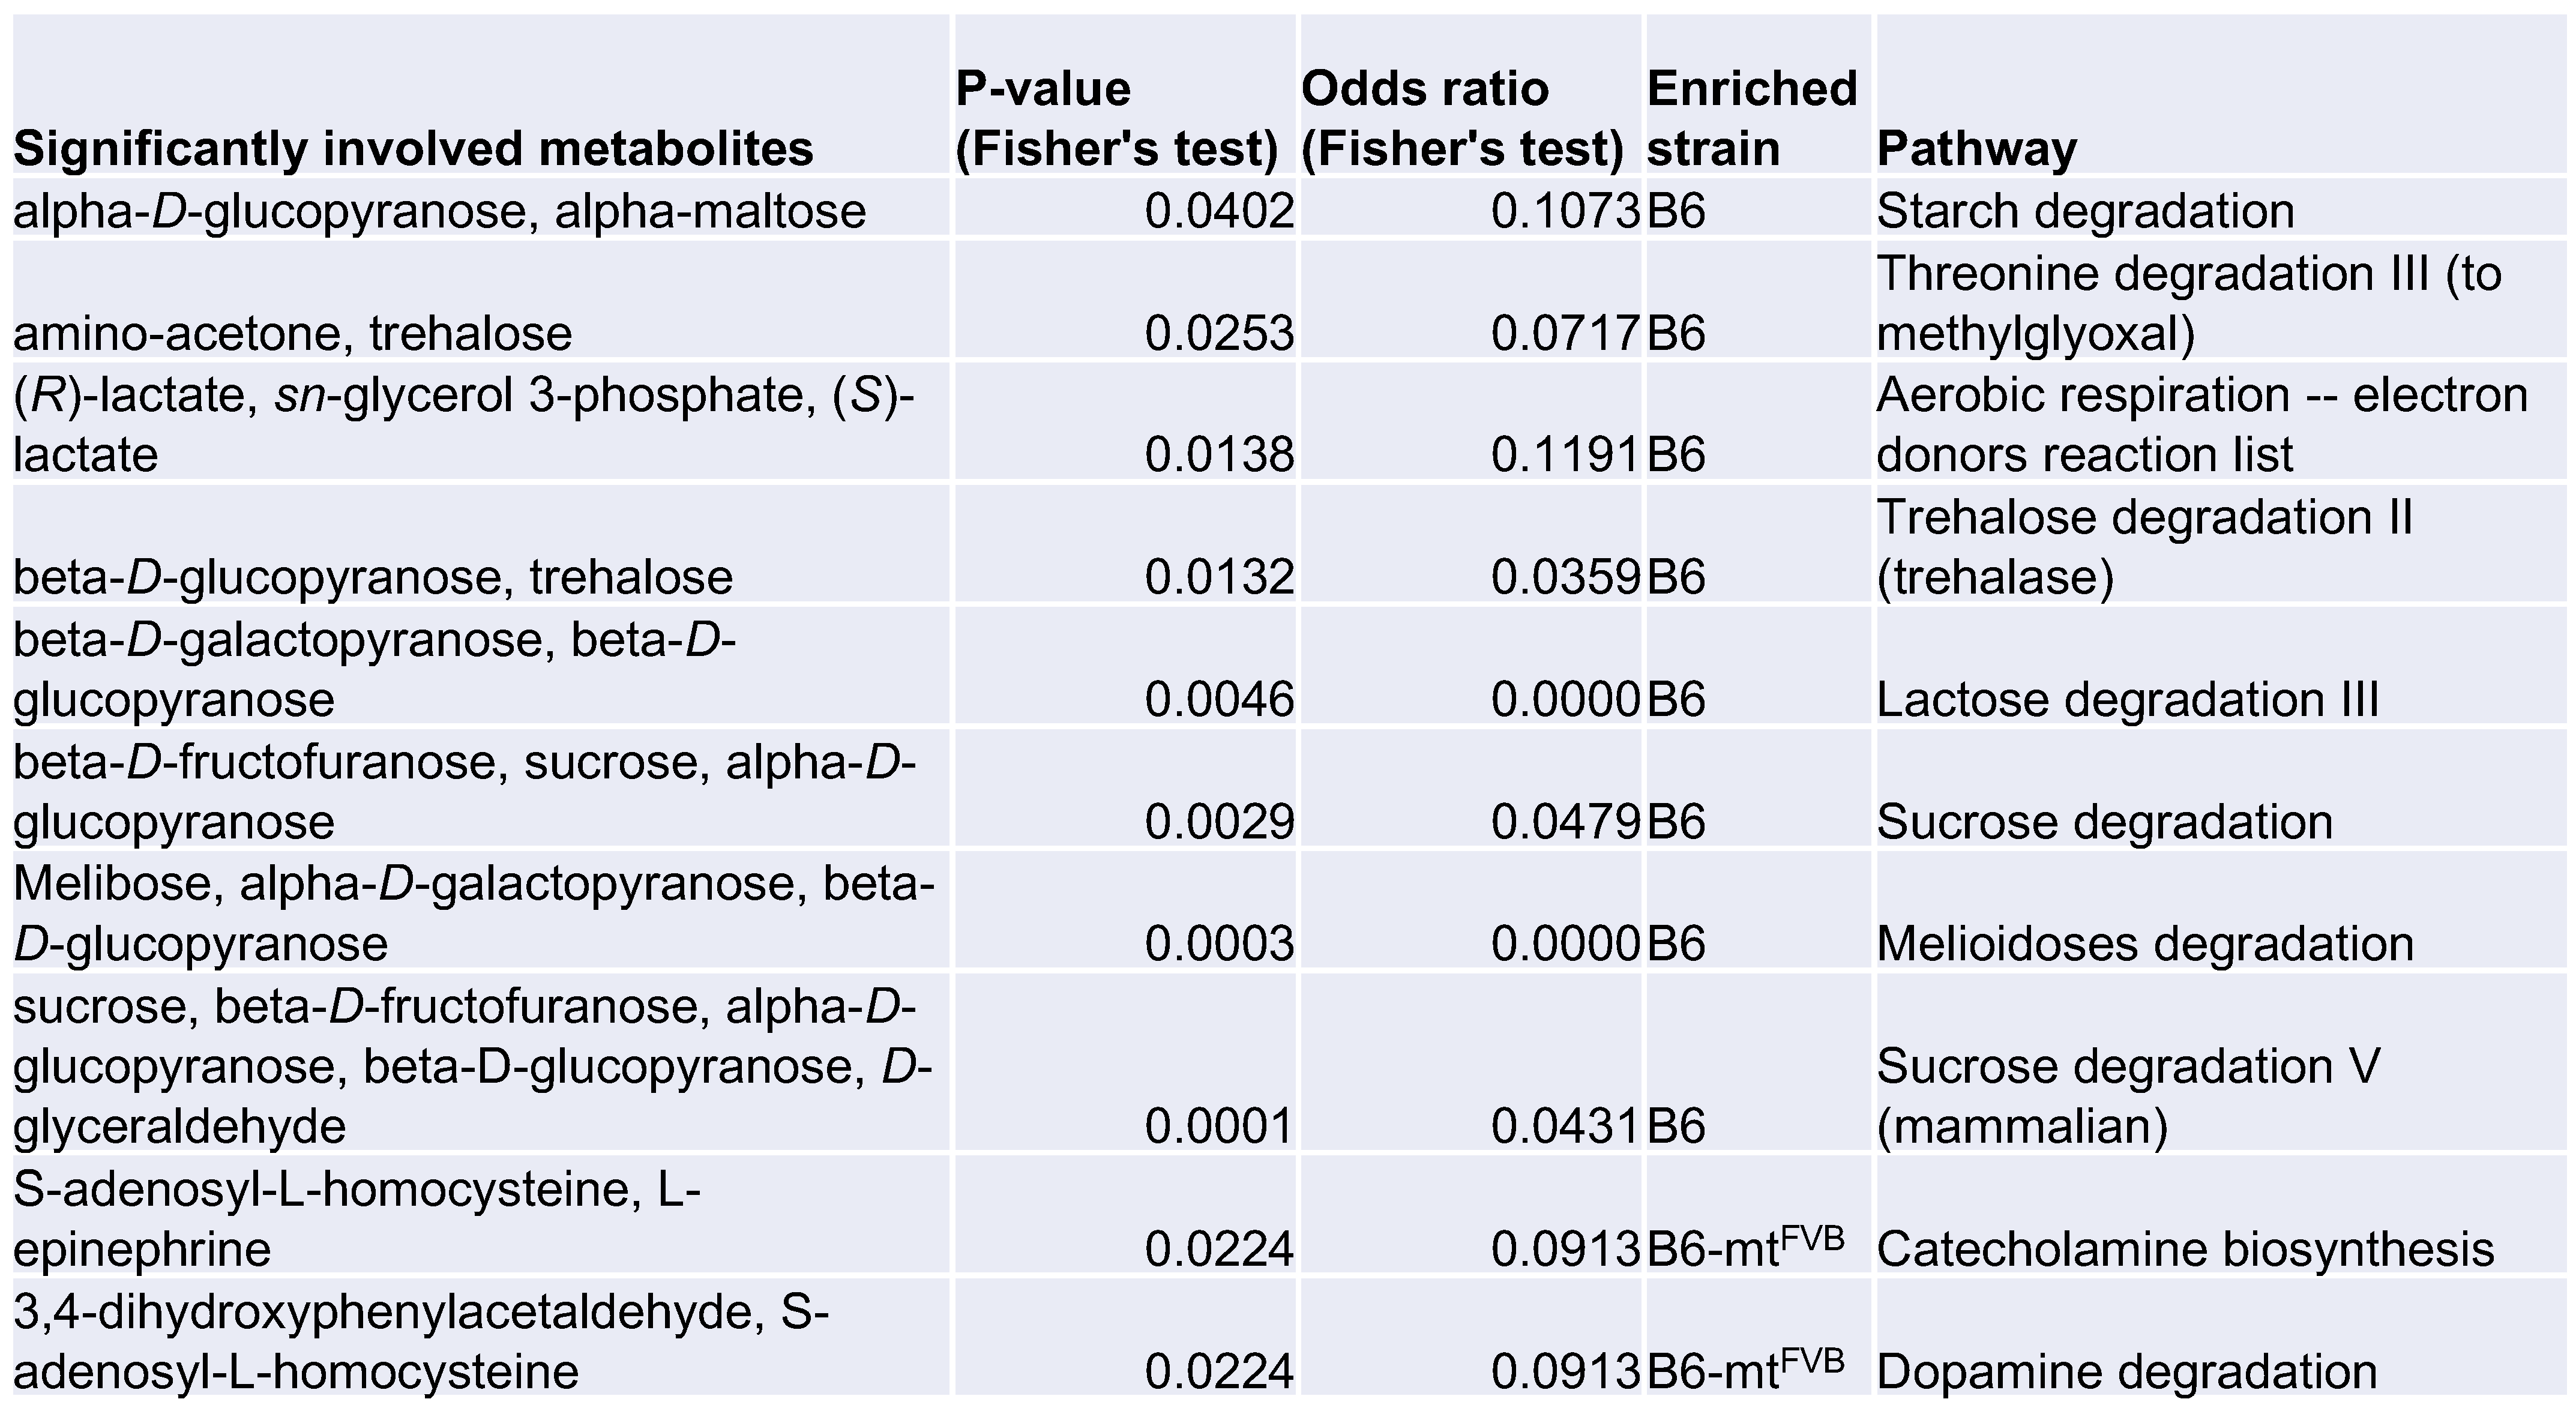Click the odds ratio value 0.0717

click(1565, 333)
